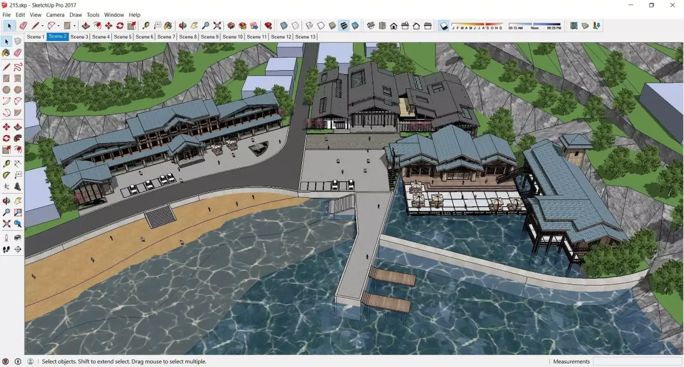
Task: Go to Previous camera view
Action: click(18, 223)
